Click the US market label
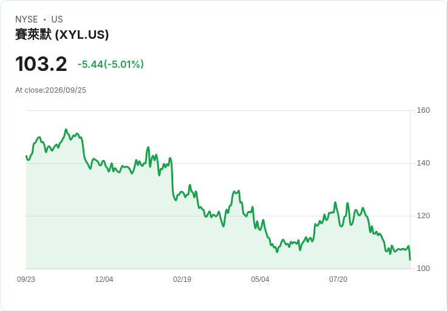This screenshot has height=311, width=447. click(x=57, y=19)
